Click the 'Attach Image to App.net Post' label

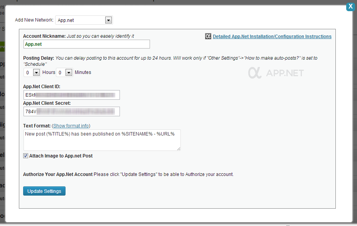point(61,156)
